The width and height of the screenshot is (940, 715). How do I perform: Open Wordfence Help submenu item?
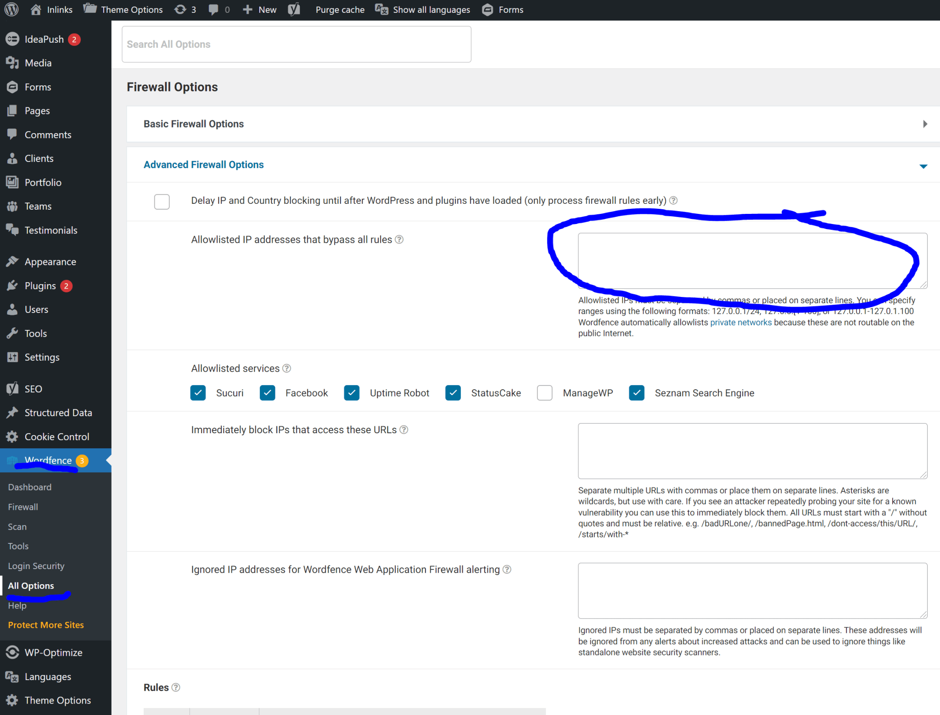(17, 605)
